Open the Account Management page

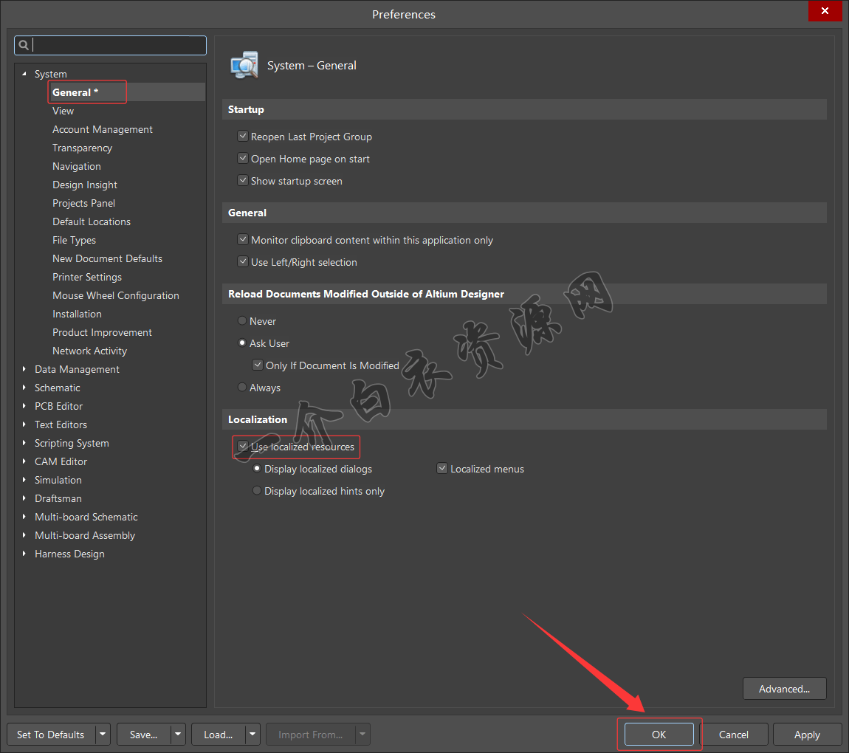pos(103,129)
